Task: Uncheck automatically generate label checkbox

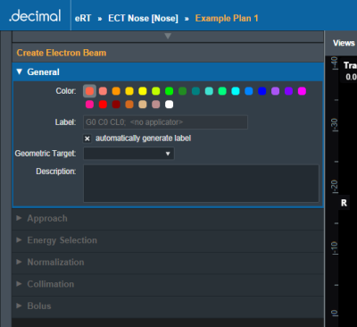Action: tap(87, 138)
